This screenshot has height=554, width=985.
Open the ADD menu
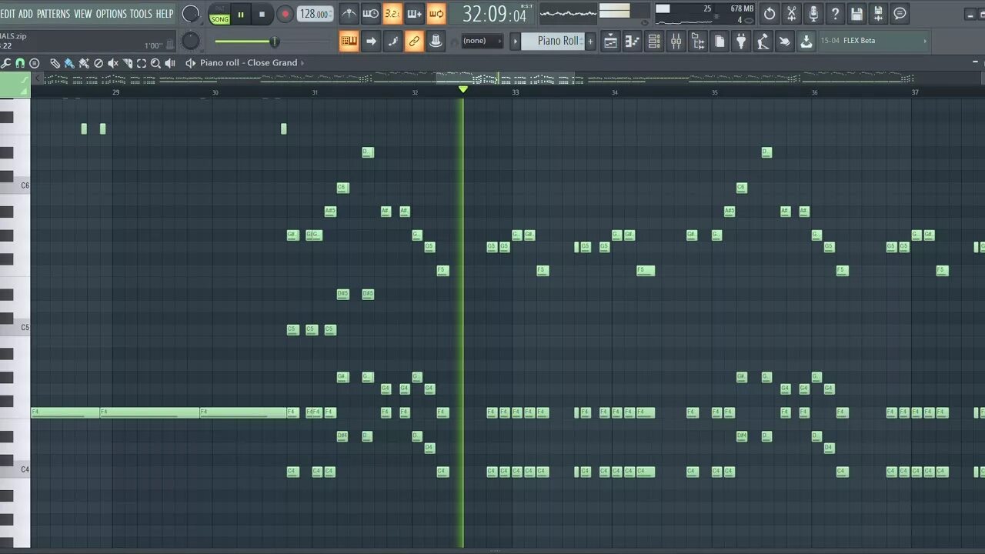(x=25, y=14)
